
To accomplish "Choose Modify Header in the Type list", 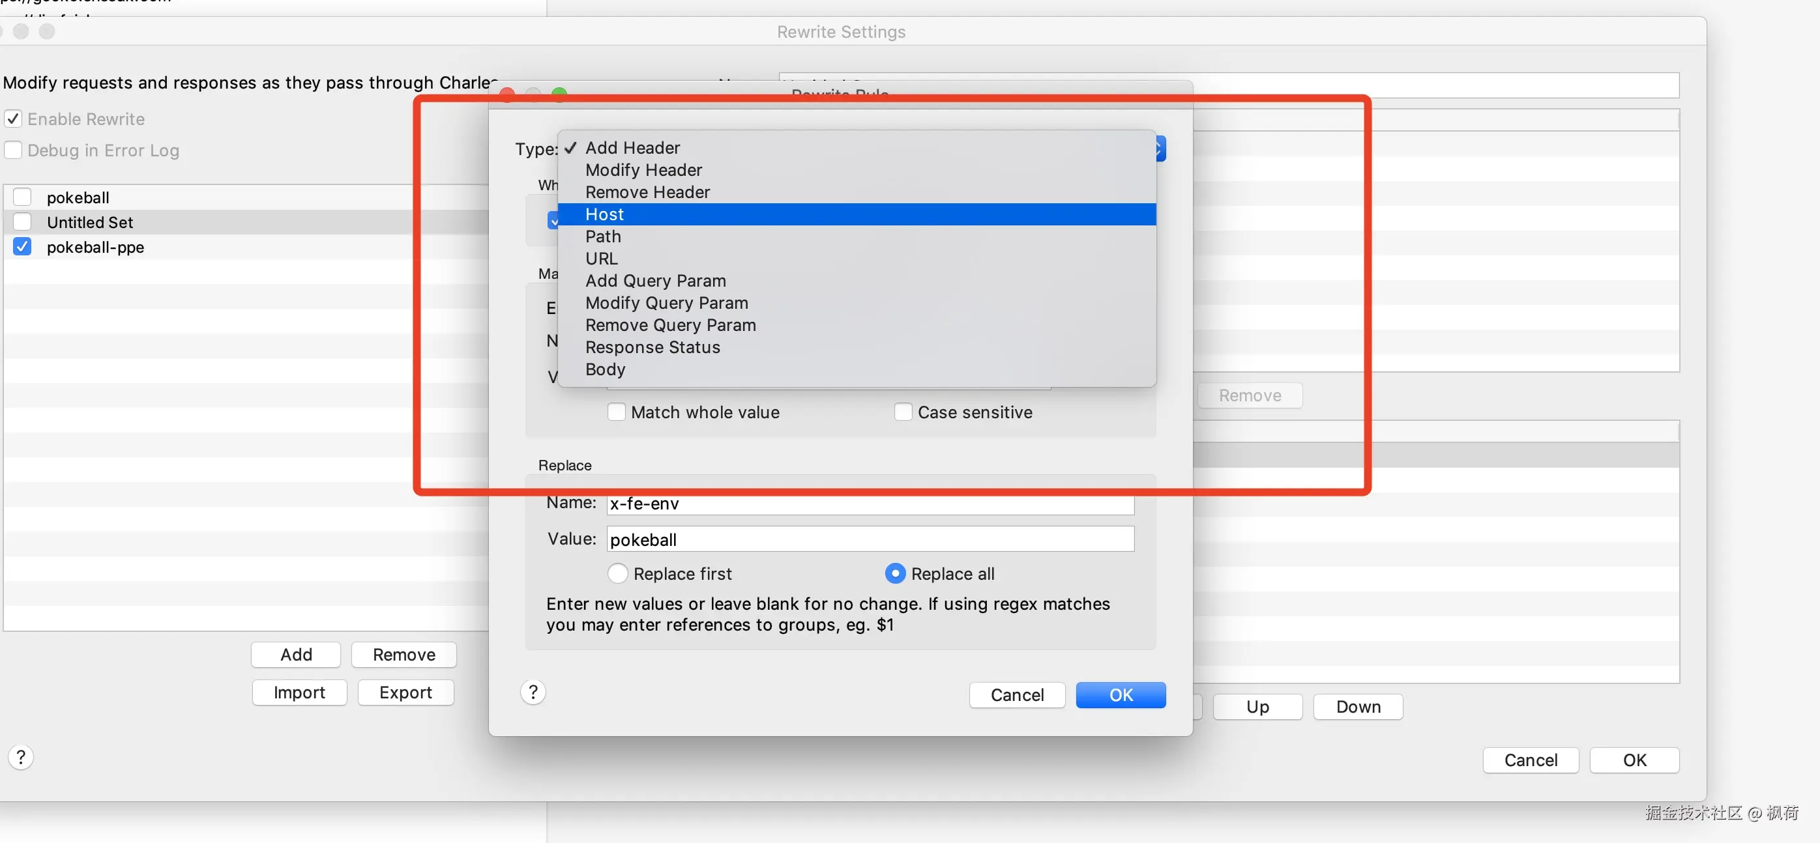I will tap(643, 170).
